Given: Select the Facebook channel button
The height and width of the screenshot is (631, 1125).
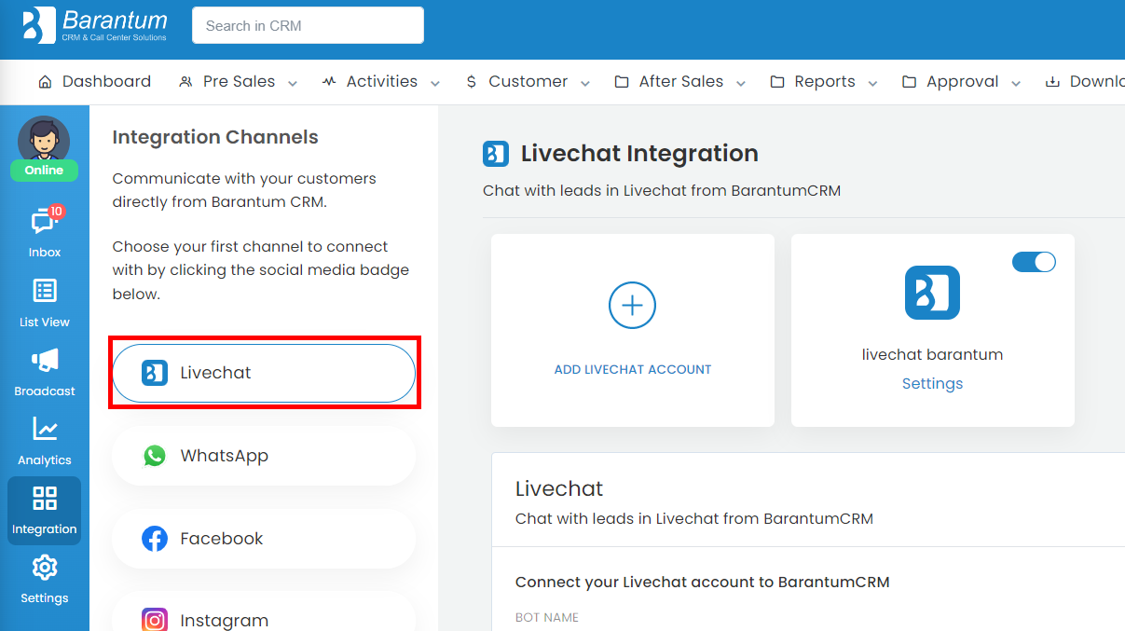Looking at the screenshot, I should point(264,539).
